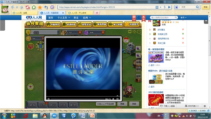Open 商店 in game bottom menu
This screenshot has height=119, width=211.
click(x=53, y=105)
